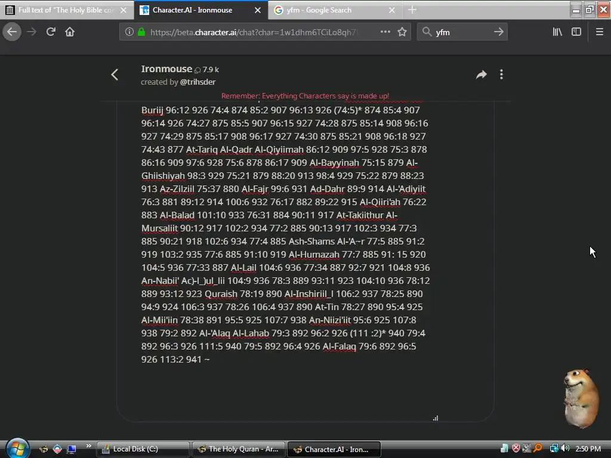Close the Holy Bible tab

124,10
